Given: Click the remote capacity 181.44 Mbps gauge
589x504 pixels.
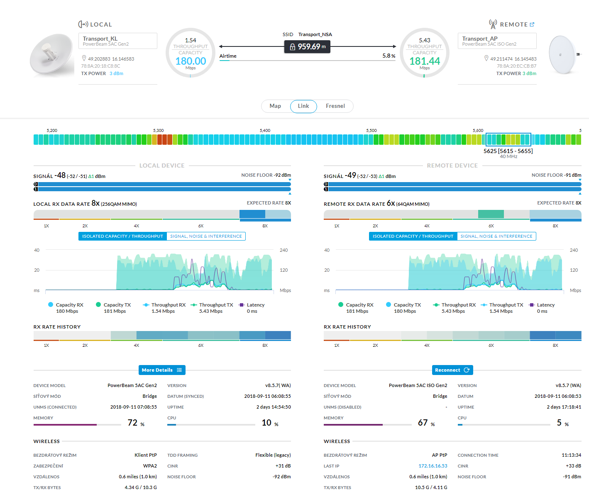Looking at the screenshot, I should 425,53.
